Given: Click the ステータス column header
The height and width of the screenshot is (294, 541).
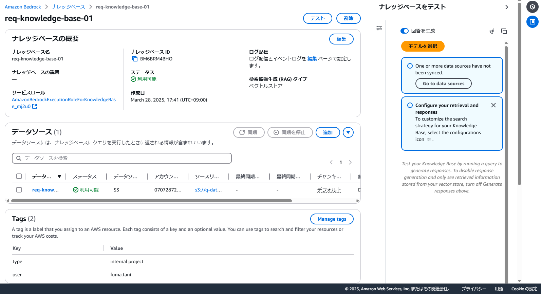Looking at the screenshot, I should click(x=85, y=177).
